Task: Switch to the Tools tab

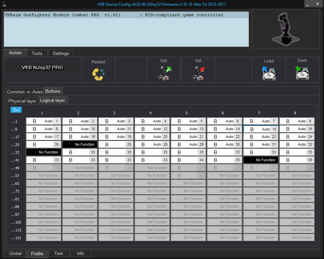Action: point(37,53)
